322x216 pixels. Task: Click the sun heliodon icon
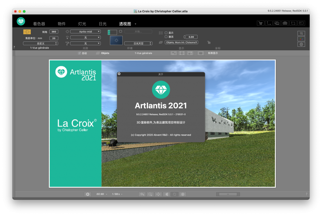click(x=67, y=32)
